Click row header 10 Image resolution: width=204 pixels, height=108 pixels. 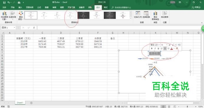pyautogui.click(x=2, y=61)
